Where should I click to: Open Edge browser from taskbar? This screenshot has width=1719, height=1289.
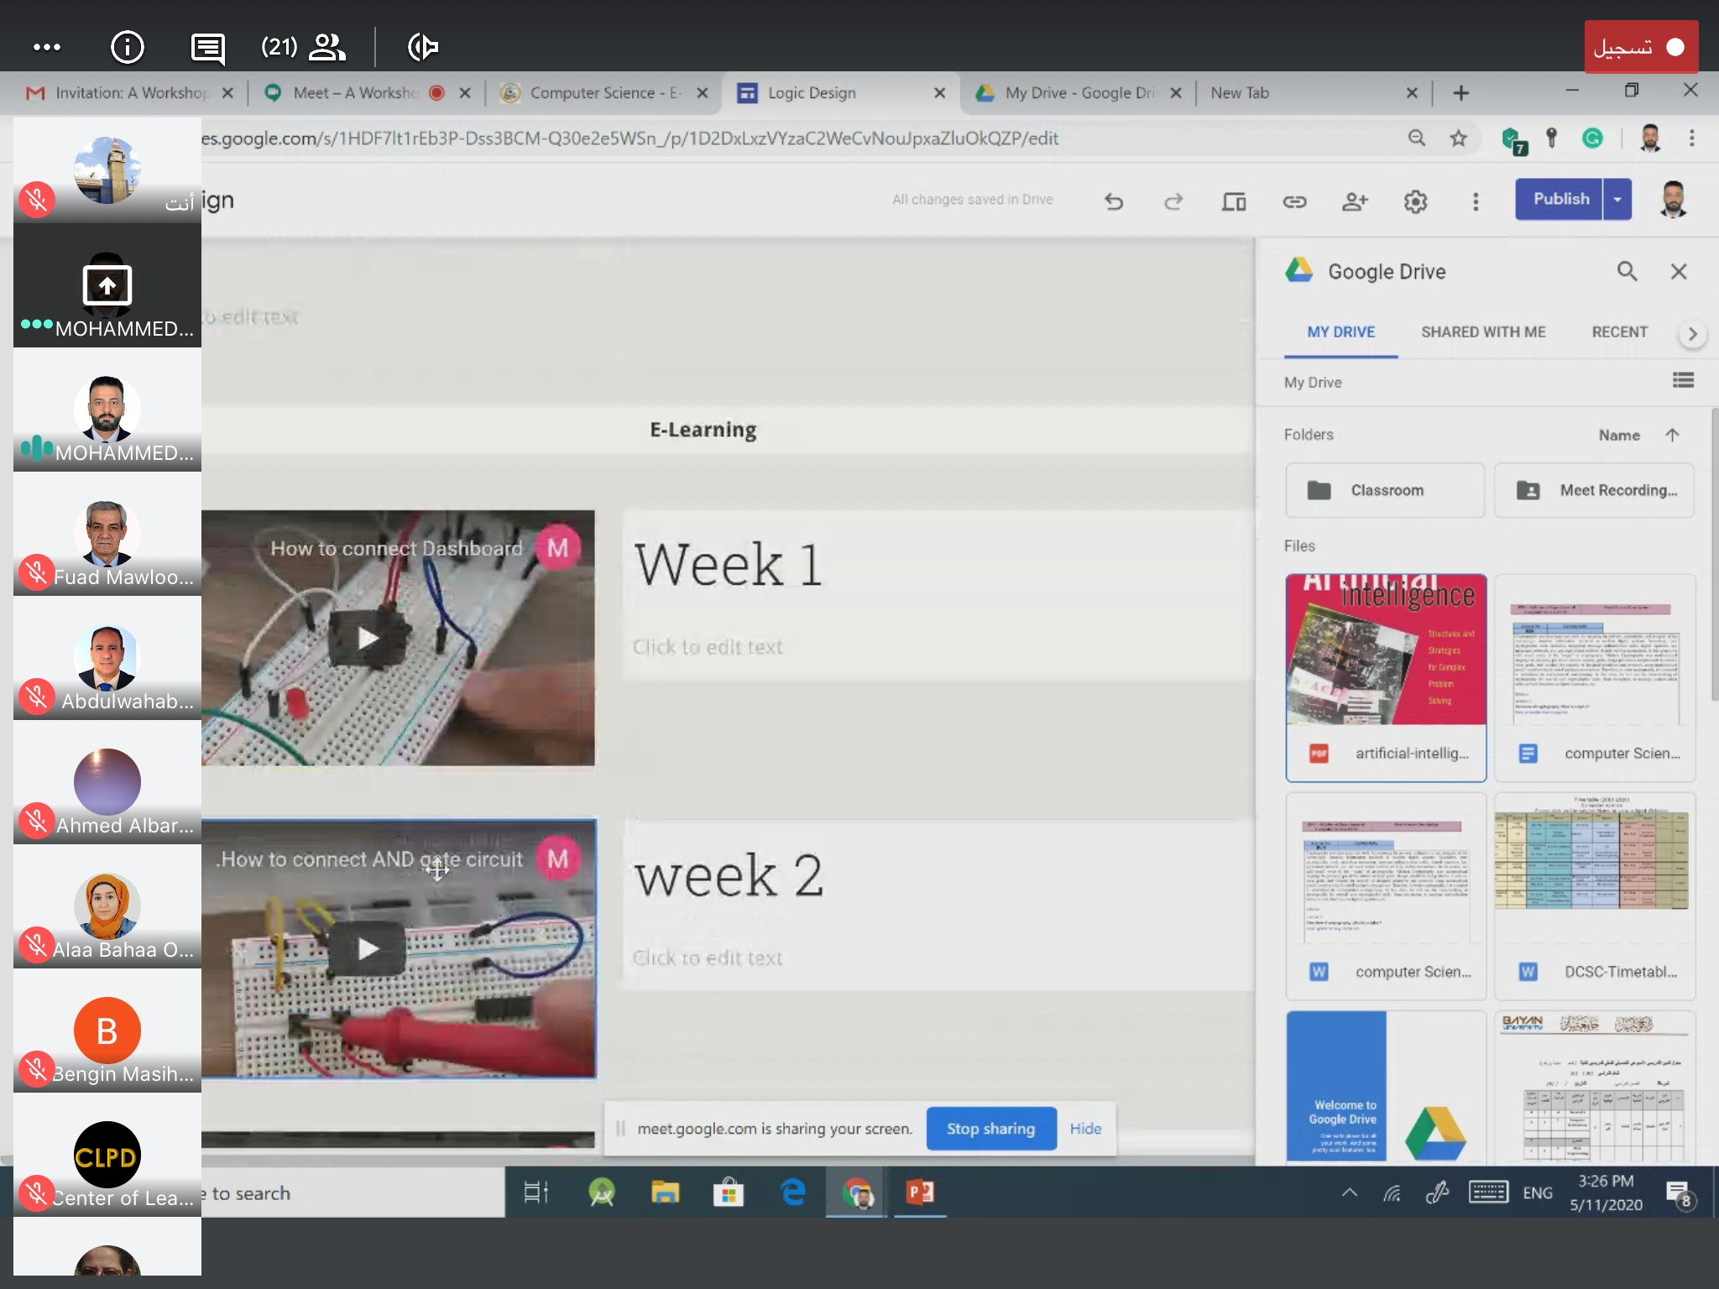tap(792, 1192)
